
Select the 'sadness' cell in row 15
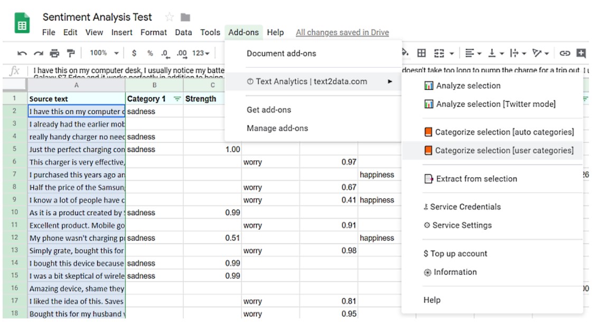click(x=154, y=276)
